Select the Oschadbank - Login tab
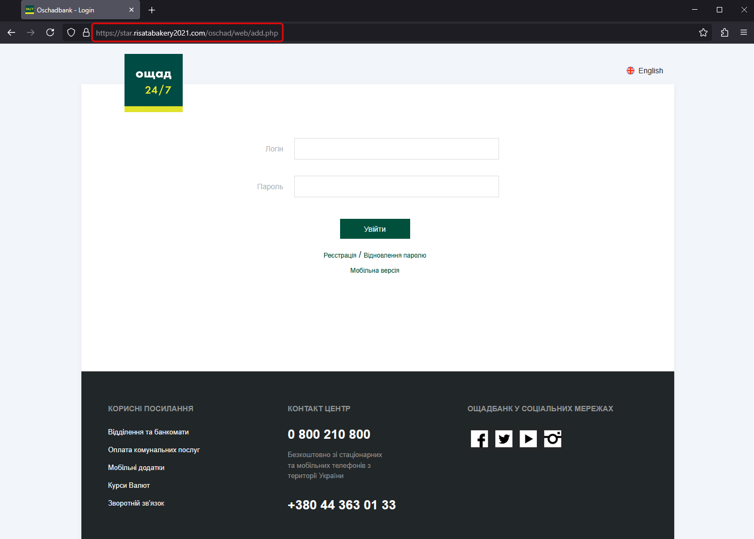Viewport: 754px width, 539px height. click(80, 10)
